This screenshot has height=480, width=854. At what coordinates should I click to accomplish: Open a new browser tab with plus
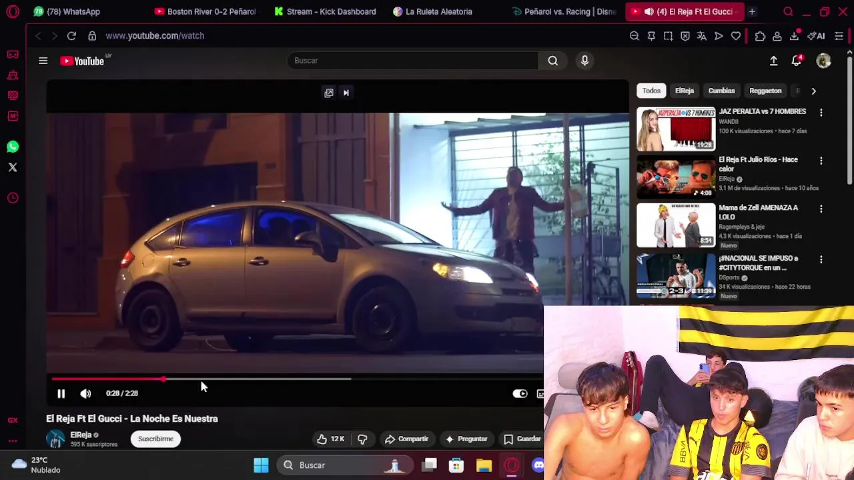752,11
